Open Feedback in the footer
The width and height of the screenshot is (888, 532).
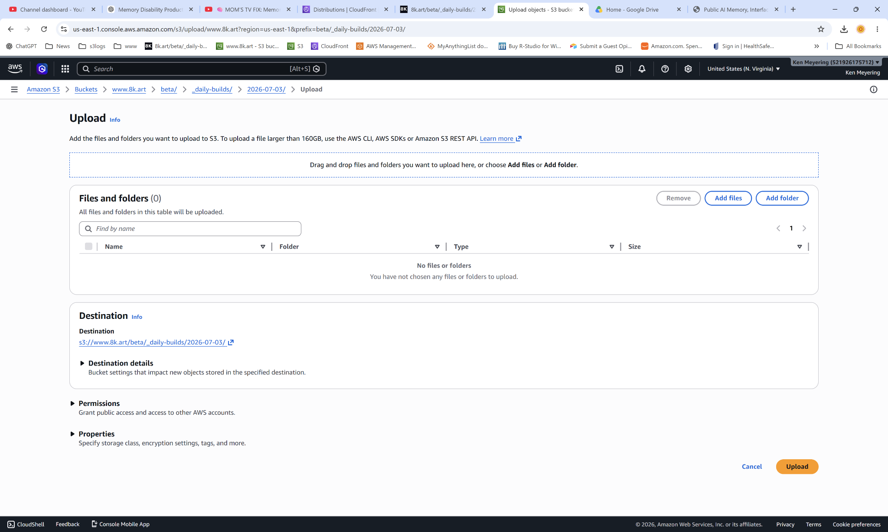pos(68,524)
